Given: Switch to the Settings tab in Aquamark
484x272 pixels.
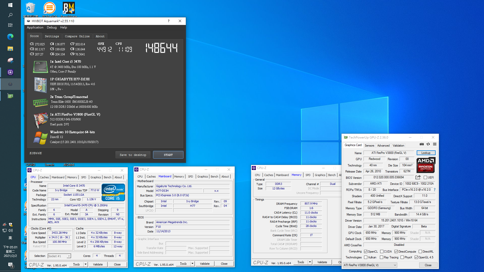Looking at the screenshot, I should coord(52,36).
